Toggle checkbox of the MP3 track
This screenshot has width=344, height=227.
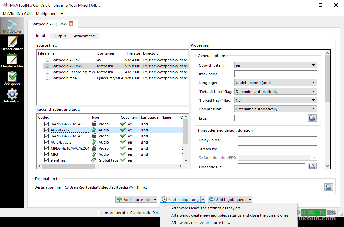pyautogui.click(x=46, y=154)
